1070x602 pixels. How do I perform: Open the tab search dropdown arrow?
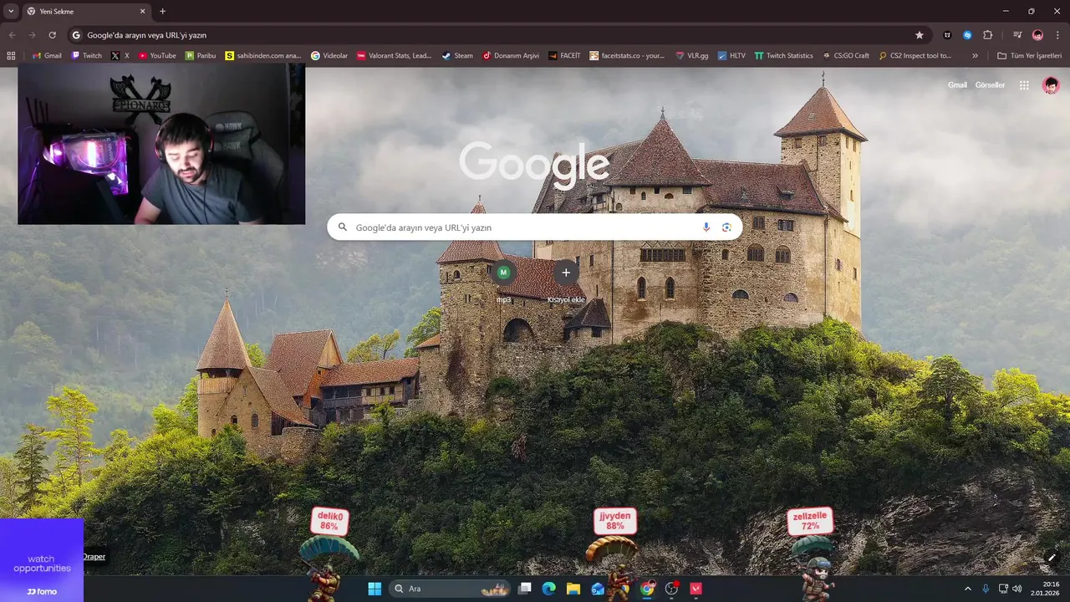tap(11, 11)
